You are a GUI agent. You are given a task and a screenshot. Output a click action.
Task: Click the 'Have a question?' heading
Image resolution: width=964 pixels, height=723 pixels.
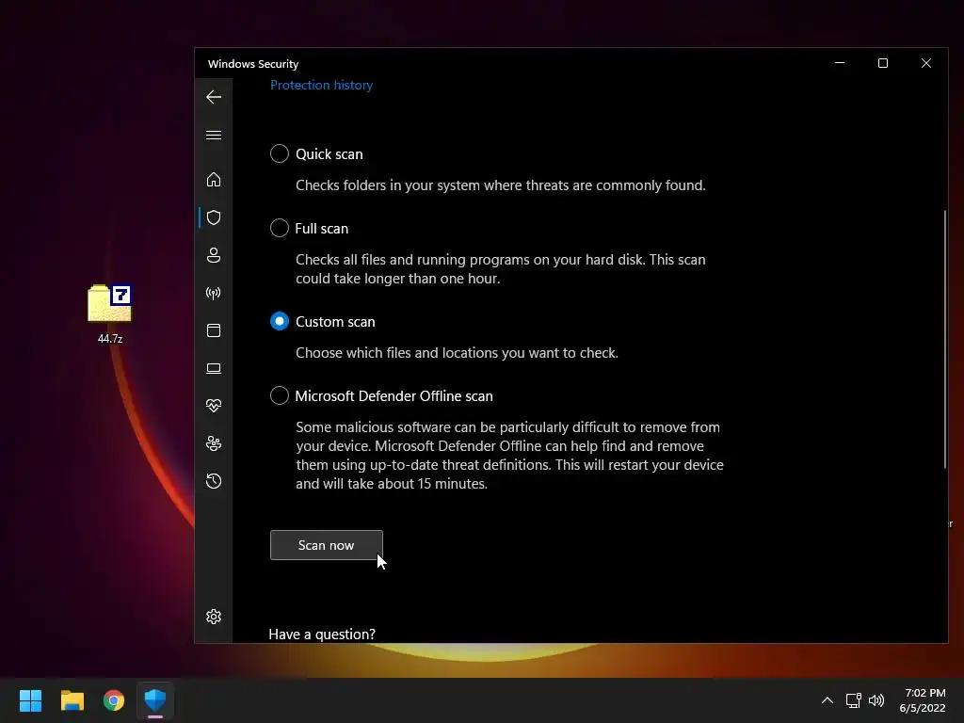(x=322, y=634)
